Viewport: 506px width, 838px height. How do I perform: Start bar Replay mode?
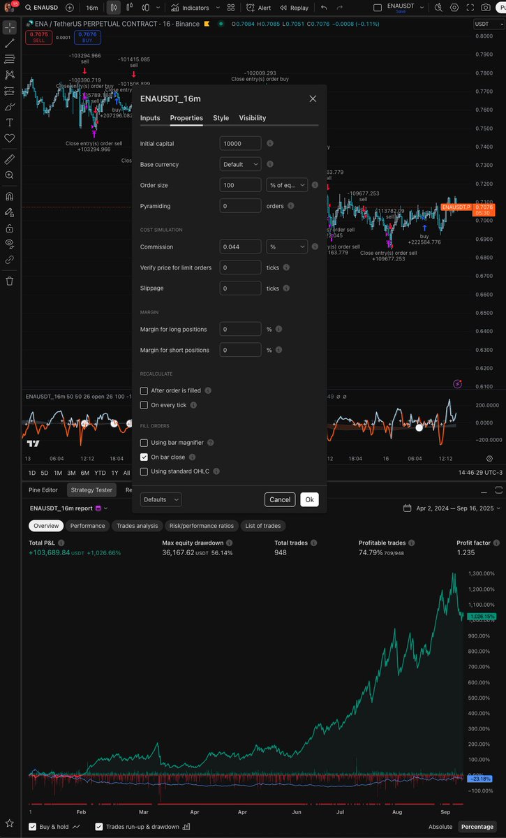pos(294,8)
